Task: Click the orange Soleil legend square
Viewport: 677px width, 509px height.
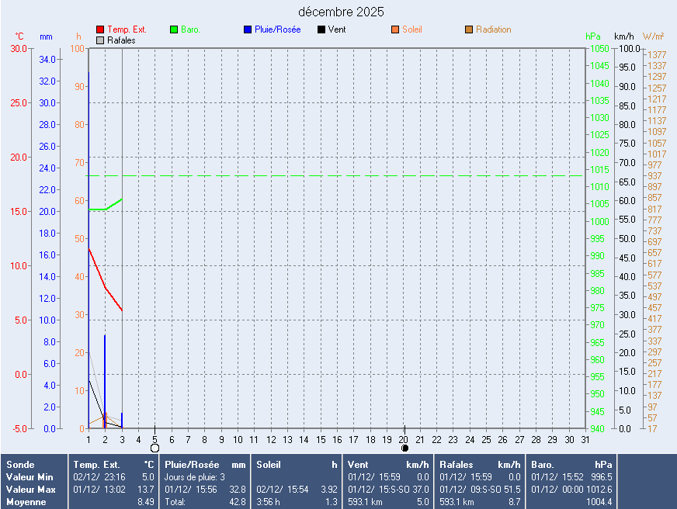Action: coord(395,29)
